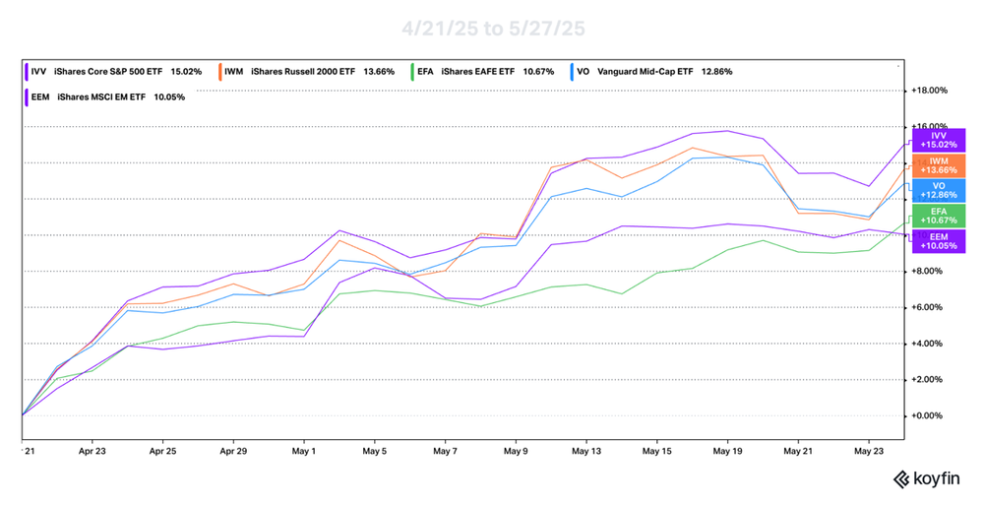Click the May 7 x-axis date label
The image size is (984, 505).
click(x=445, y=451)
